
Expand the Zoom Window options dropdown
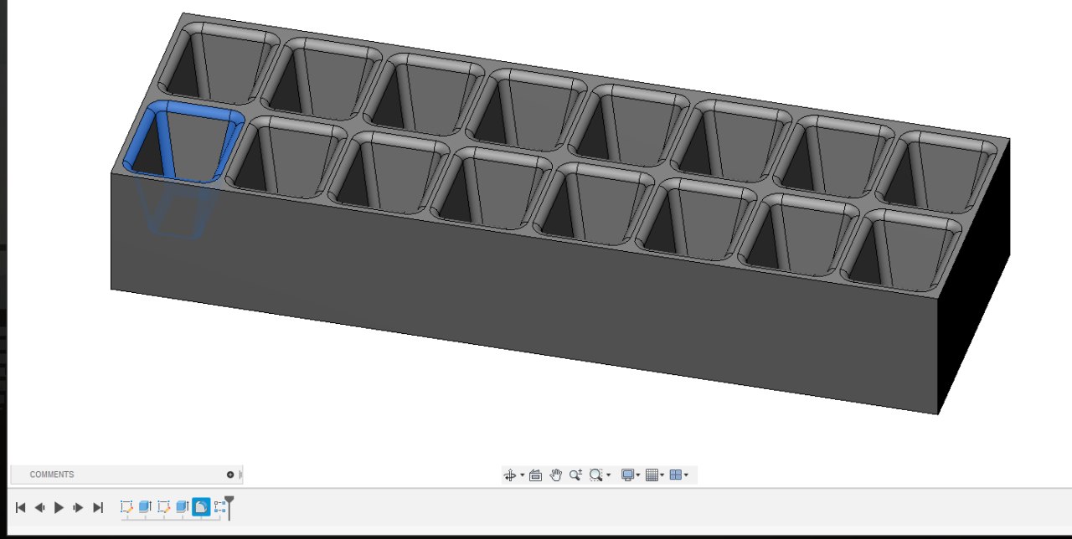coord(608,475)
